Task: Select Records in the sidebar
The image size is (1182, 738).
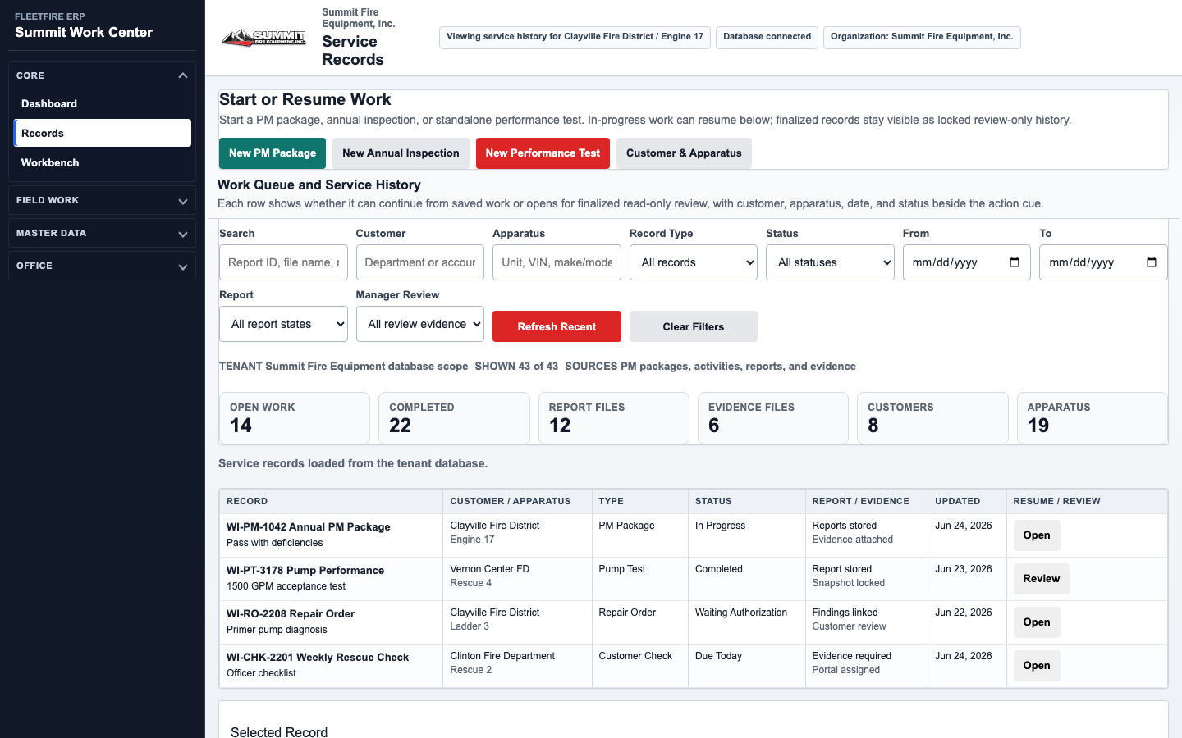Action: tap(103, 133)
